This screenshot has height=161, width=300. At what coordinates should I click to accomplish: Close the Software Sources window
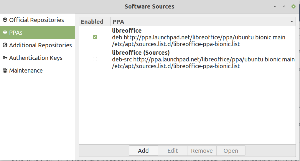click(x=293, y=6)
